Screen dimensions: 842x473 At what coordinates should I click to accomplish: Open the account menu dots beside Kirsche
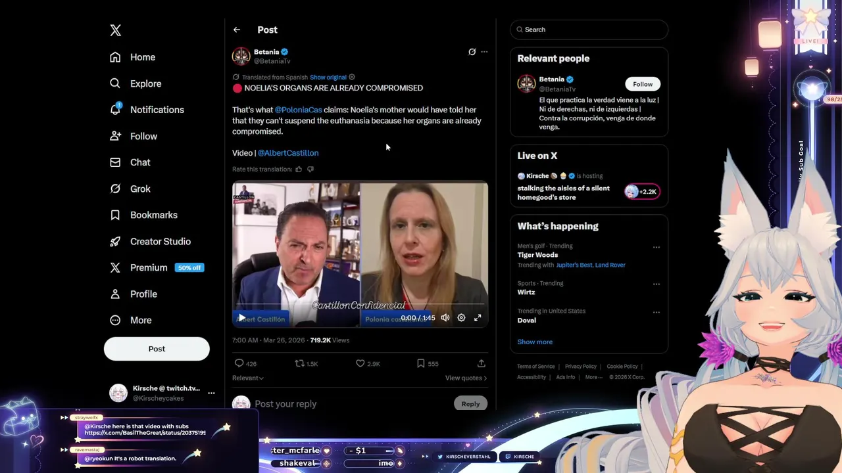coord(211,393)
